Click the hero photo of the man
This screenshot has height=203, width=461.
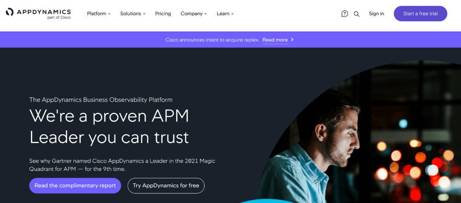[x=358, y=132]
